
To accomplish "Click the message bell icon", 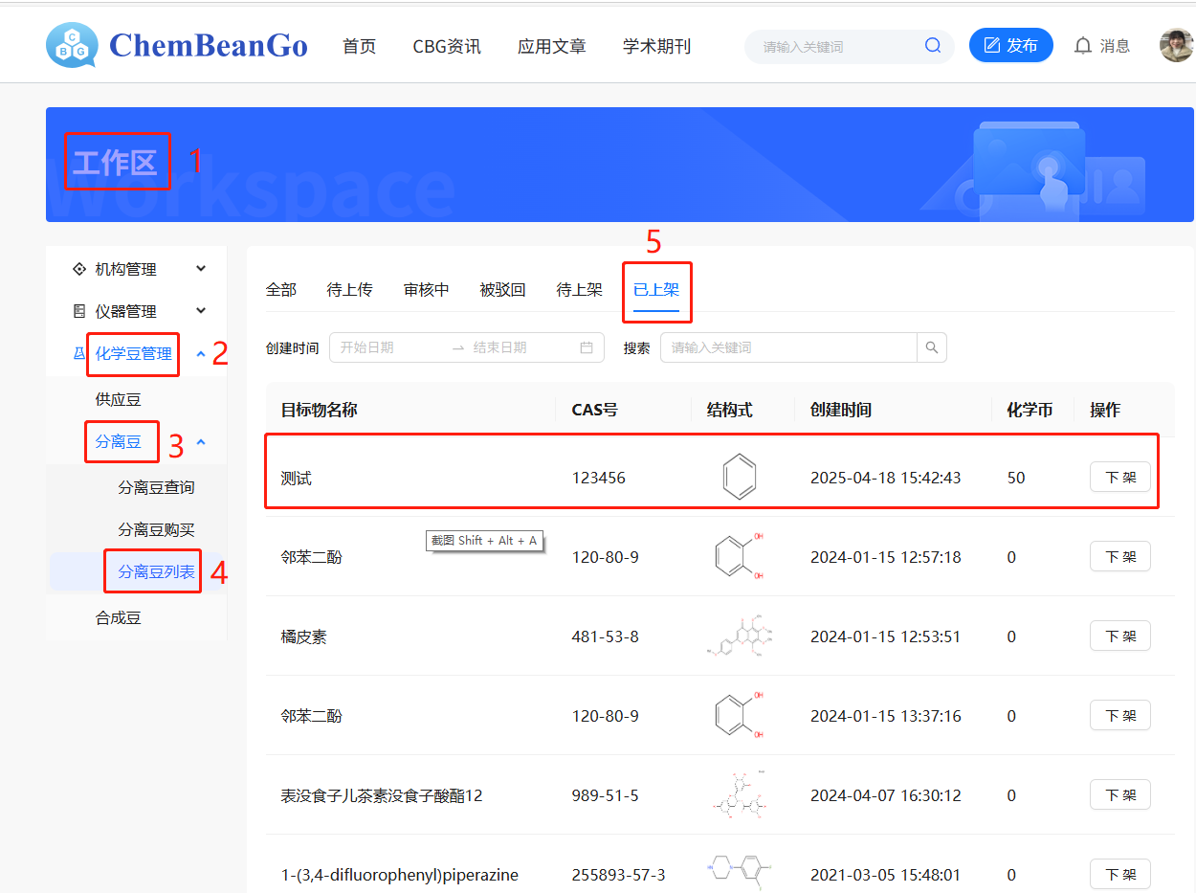I will tap(1083, 46).
